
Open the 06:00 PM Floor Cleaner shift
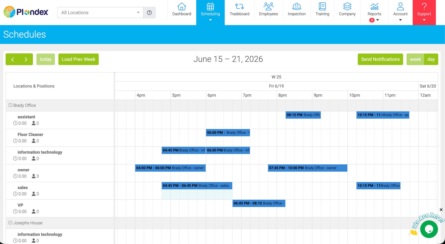pos(228,133)
